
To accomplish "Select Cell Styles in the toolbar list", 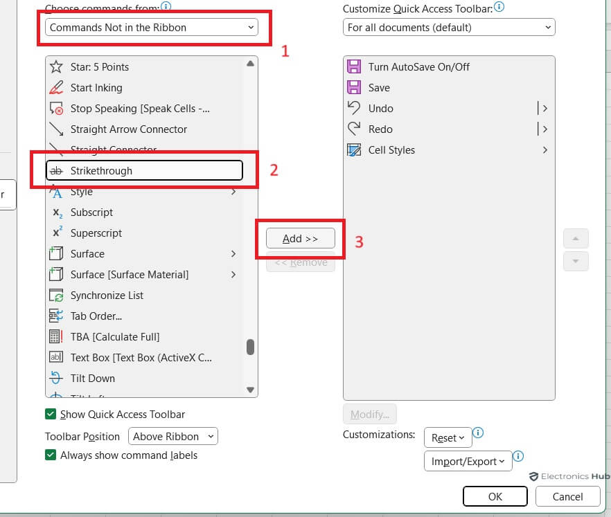I will point(391,150).
